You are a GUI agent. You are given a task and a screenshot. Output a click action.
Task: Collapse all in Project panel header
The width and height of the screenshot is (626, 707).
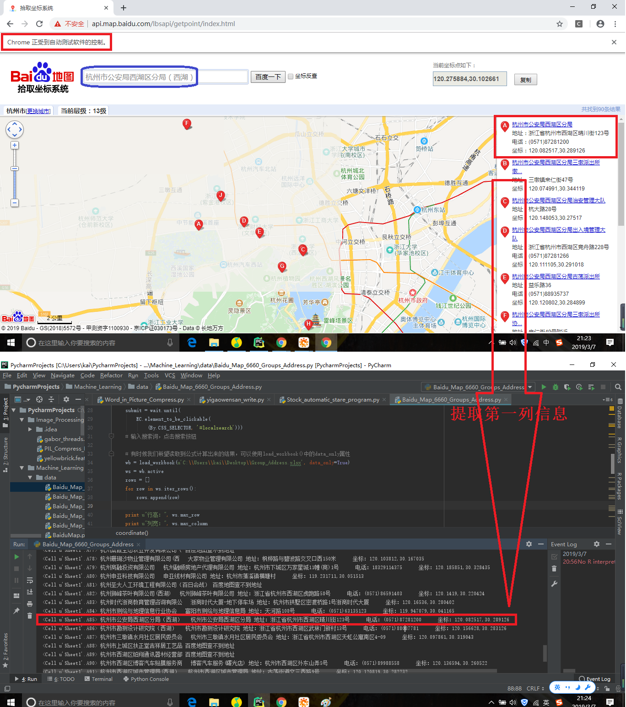click(x=51, y=399)
